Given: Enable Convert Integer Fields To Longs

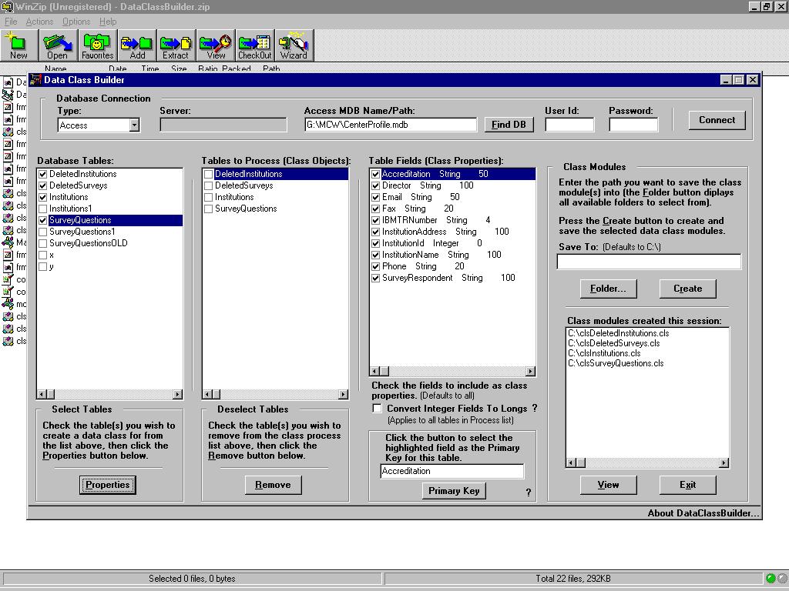Looking at the screenshot, I should click(377, 409).
